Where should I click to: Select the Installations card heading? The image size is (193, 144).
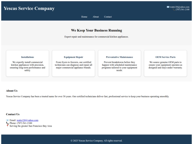(28, 57)
